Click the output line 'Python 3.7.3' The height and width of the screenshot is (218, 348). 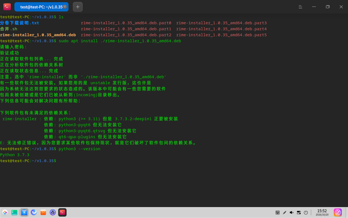point(15,155)
